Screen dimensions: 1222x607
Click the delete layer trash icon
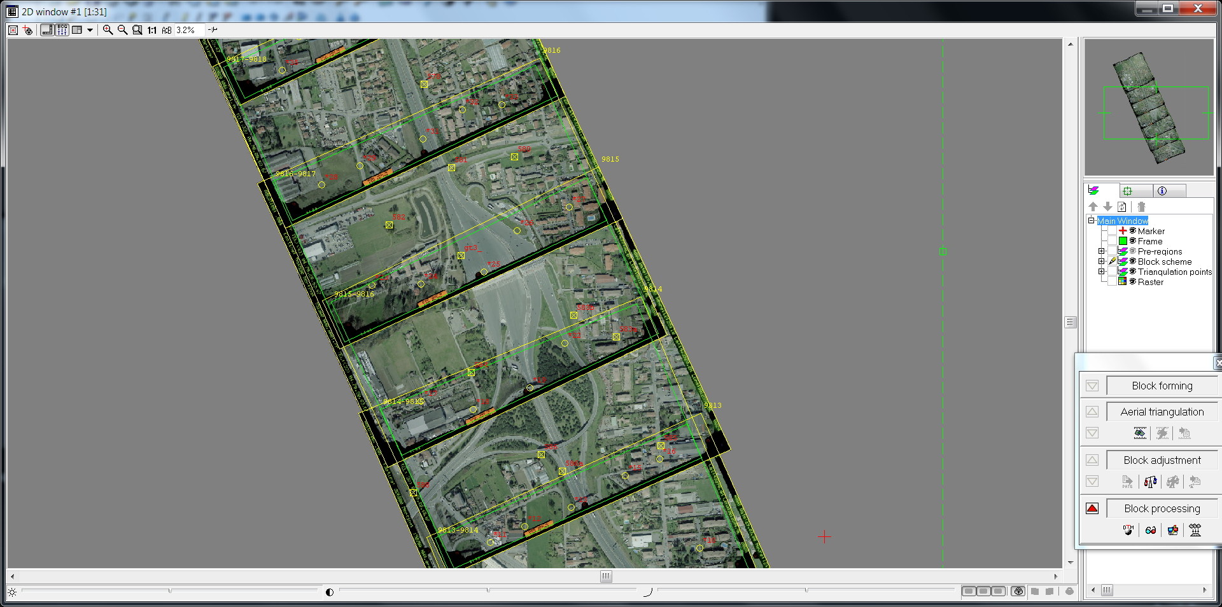click(x=1141, y=207)
